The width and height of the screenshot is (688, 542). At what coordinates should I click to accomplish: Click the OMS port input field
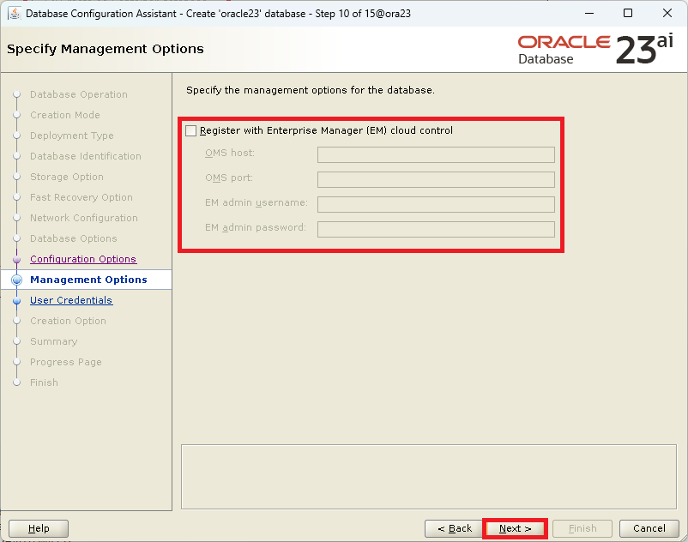pyautogui.click(x=436, y=179)
